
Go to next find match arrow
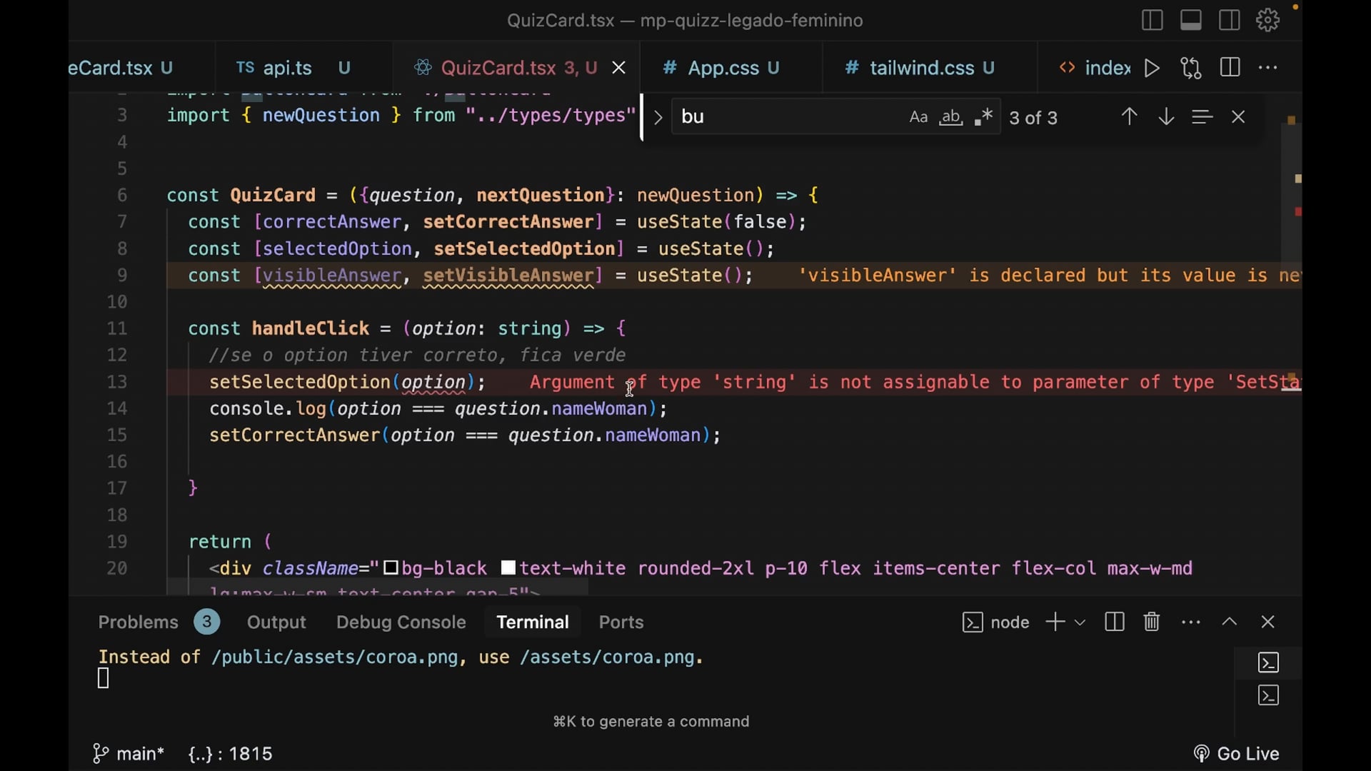click(x=1166, y=117)
